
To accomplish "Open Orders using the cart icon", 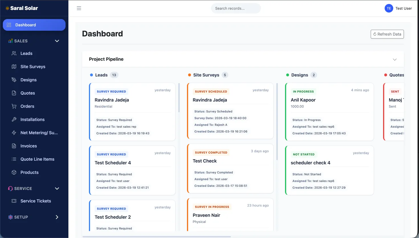I will [14, 106].
